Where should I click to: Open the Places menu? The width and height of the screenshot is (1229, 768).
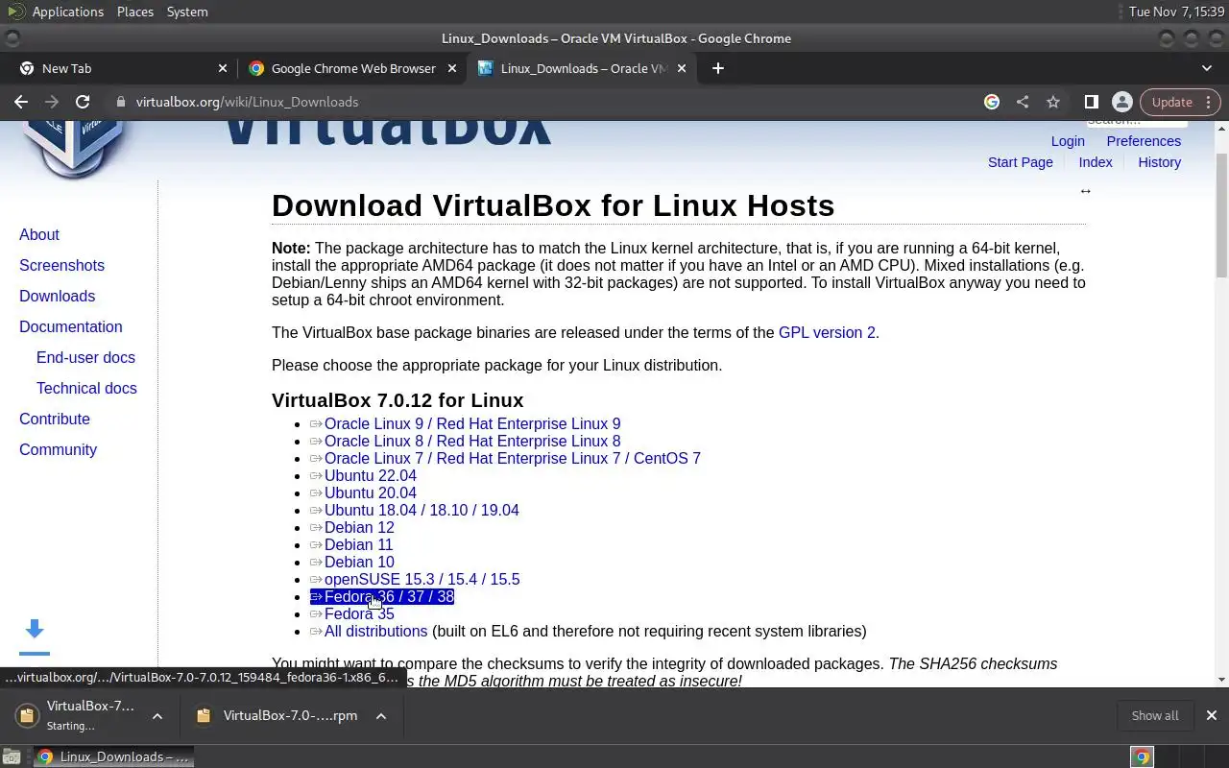(x=135, y=12)
